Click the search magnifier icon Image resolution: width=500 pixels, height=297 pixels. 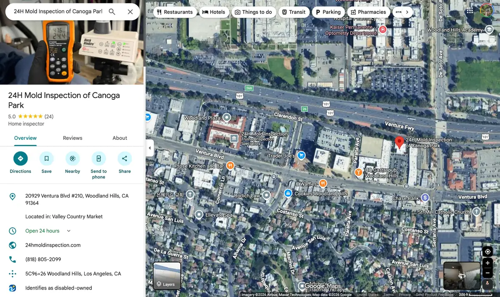click(x=112, y=12)
